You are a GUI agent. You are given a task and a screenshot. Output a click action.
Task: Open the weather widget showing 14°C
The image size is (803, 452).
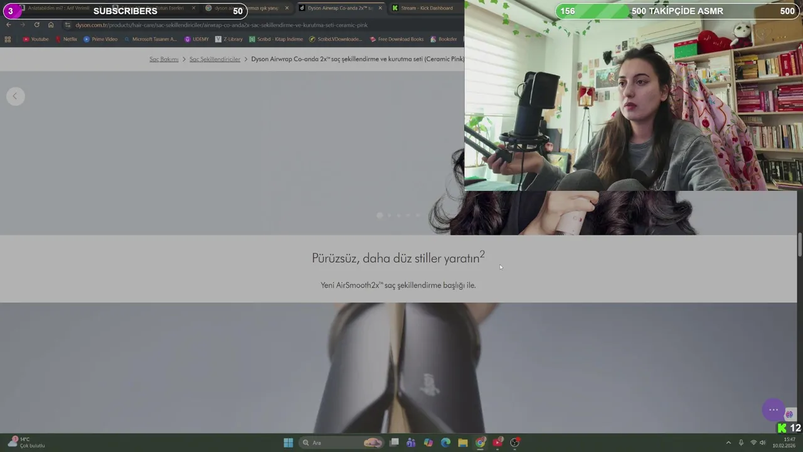pos(26,443)
